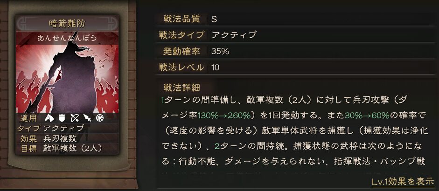Click the 戦法レベル 10 value
The image size is (439, 191).
click(216, 67)
